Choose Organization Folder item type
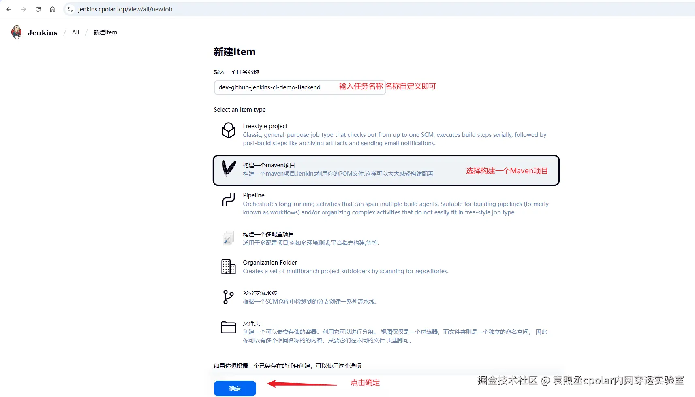 [x=387, y=267]
